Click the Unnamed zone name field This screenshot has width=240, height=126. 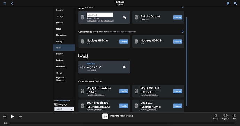100,15
